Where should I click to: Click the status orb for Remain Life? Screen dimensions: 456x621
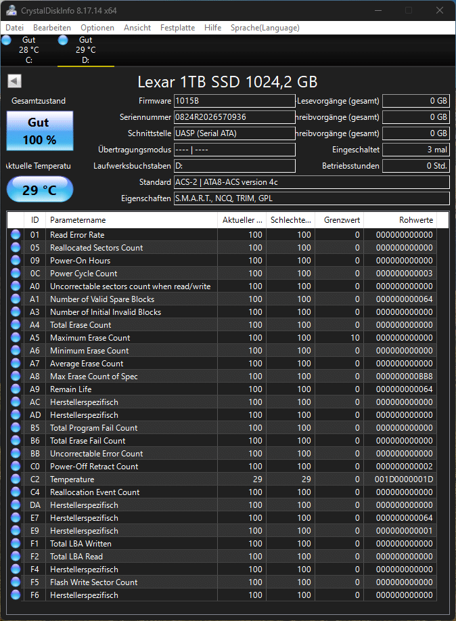point(16,389)
